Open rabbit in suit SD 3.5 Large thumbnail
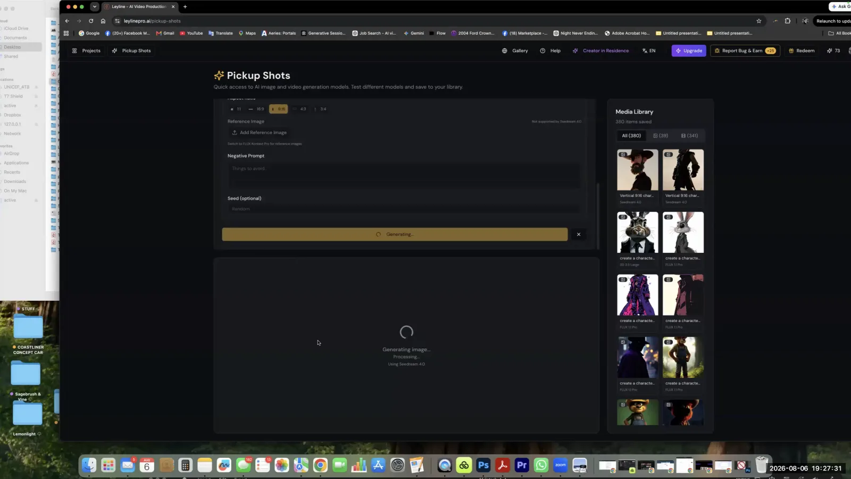Viewport: 851px width, 479px height. pyautogui.click(x=637, y=233)
